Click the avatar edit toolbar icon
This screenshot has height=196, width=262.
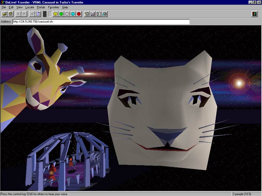(87, 14)
